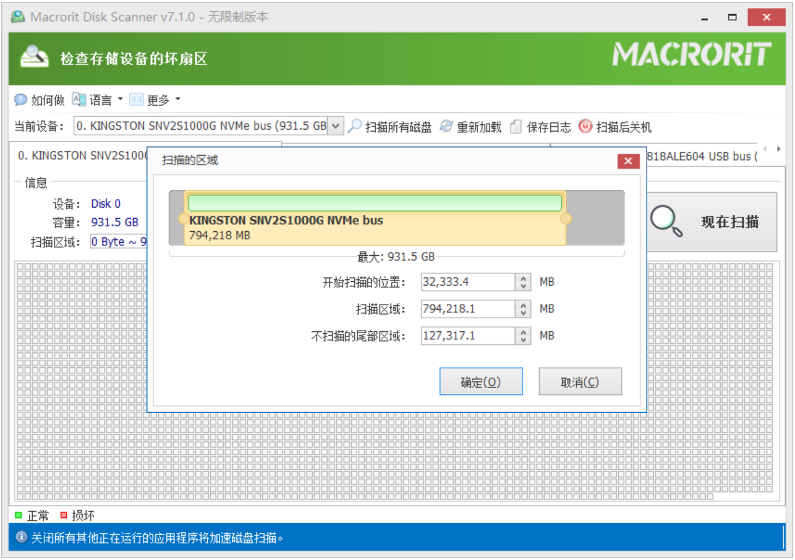
Task: Click stepper arrows for 开始扫描的位置
Action: point(524,282)
